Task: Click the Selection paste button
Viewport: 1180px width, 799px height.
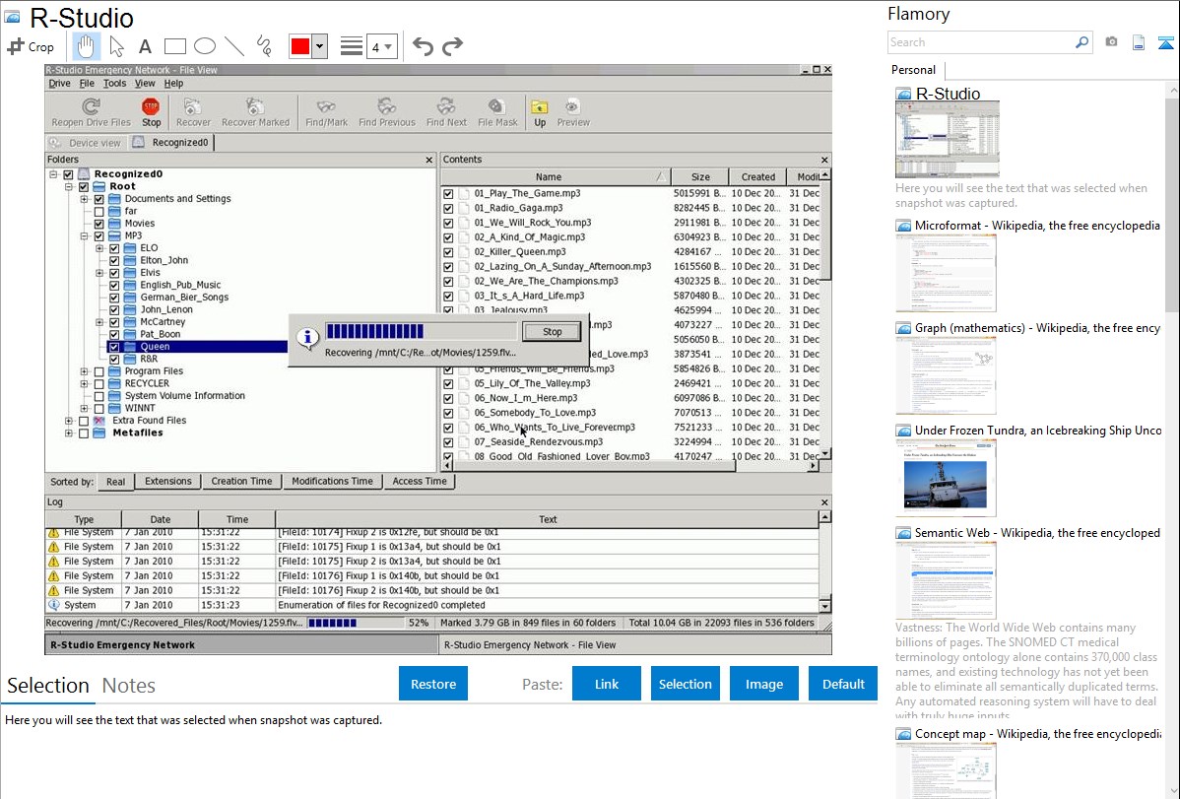Action: pyautogui.click(x=685, y=684)
